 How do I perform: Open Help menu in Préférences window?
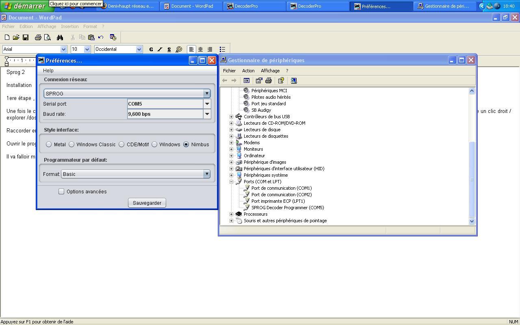pos(48,71)
